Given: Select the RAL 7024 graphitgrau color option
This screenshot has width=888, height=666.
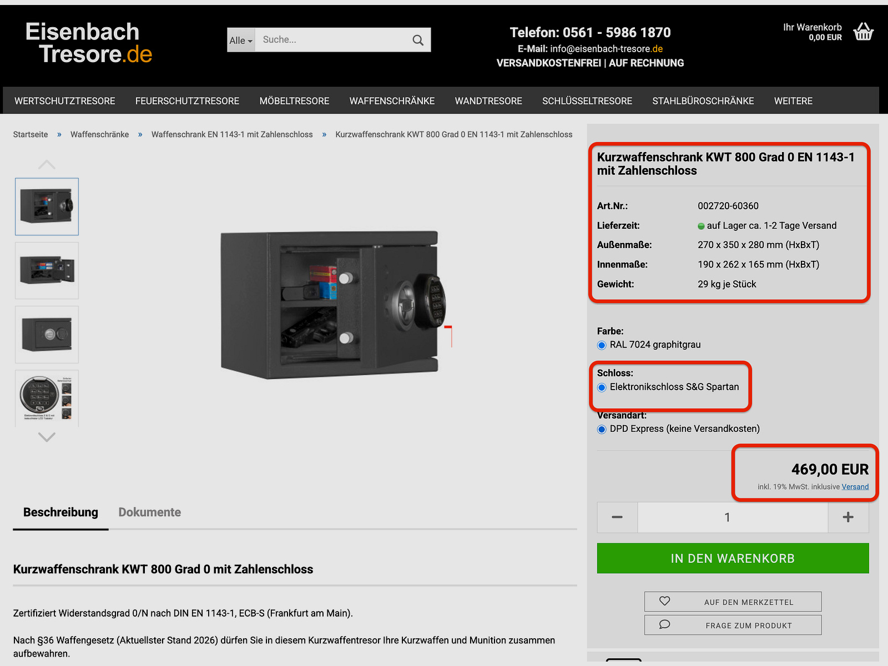Looking at the screenshot, I should 602,345.
